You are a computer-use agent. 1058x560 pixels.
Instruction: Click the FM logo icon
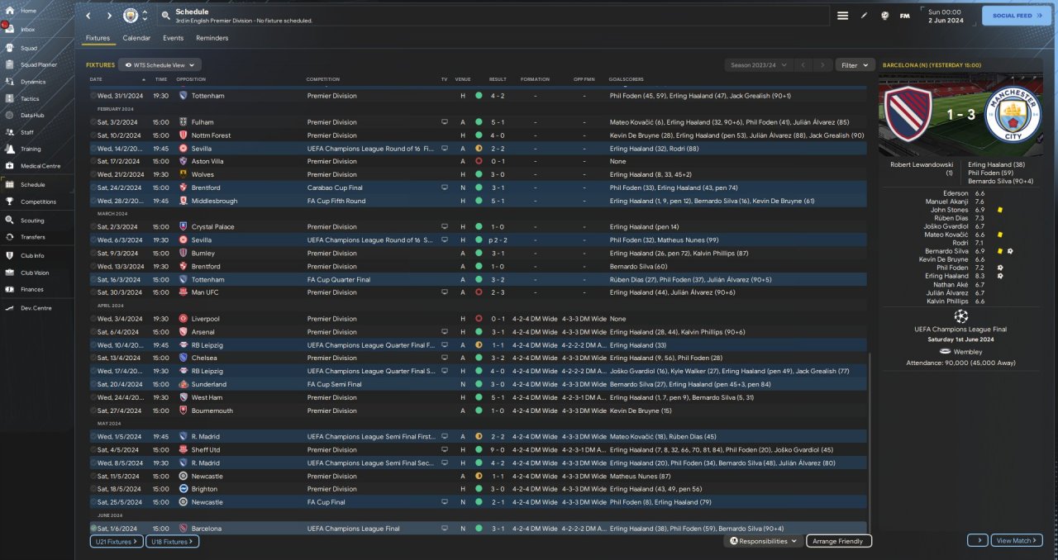click(904, 16)
